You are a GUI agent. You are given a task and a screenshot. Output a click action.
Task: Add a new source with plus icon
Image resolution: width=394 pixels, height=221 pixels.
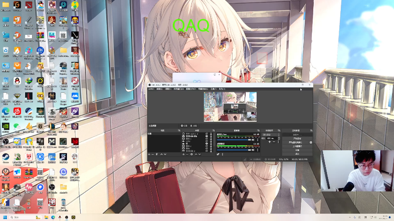click(x=183, y=154)
